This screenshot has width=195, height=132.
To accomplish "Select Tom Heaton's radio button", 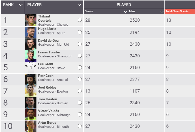I will 80,103.
